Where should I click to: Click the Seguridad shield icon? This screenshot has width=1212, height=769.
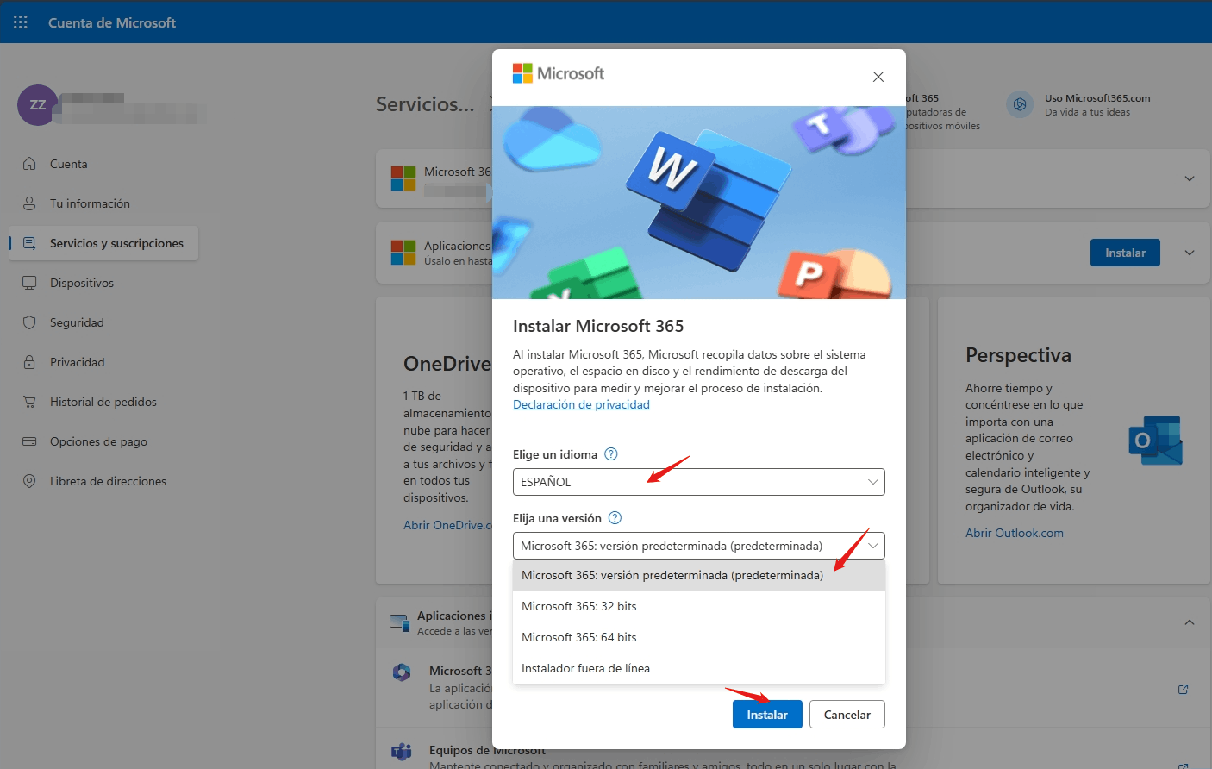29,322
